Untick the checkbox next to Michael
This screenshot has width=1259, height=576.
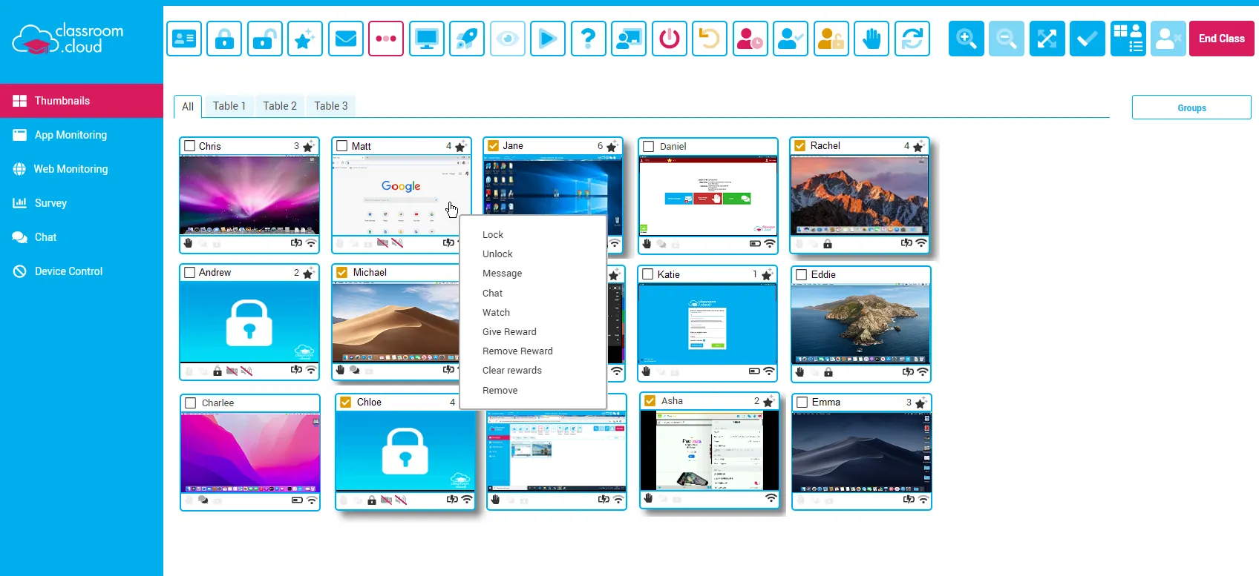[x=342, y=273]
